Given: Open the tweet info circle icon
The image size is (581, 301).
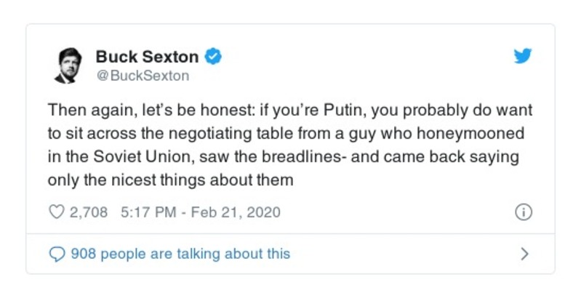Looking at the screenshot, I should pyautogui.click(x=524, y=212).
